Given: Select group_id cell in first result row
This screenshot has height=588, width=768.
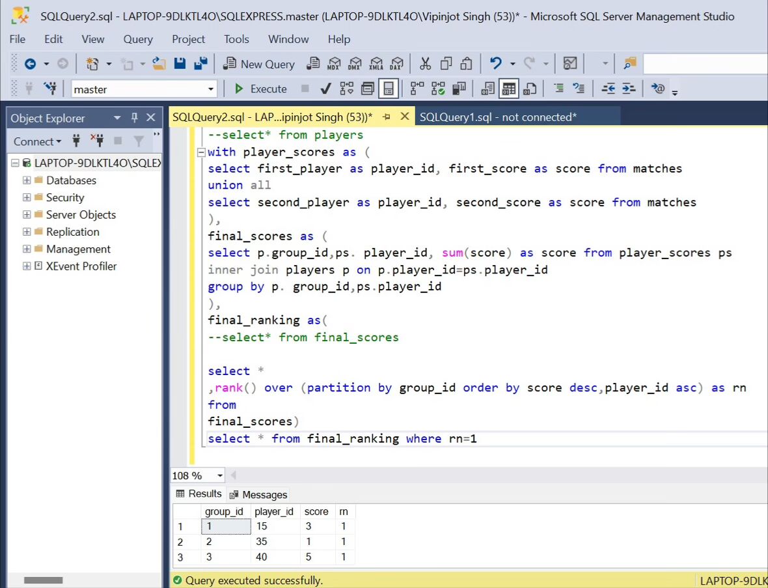Looking at the screenshot, I should 225,526.
